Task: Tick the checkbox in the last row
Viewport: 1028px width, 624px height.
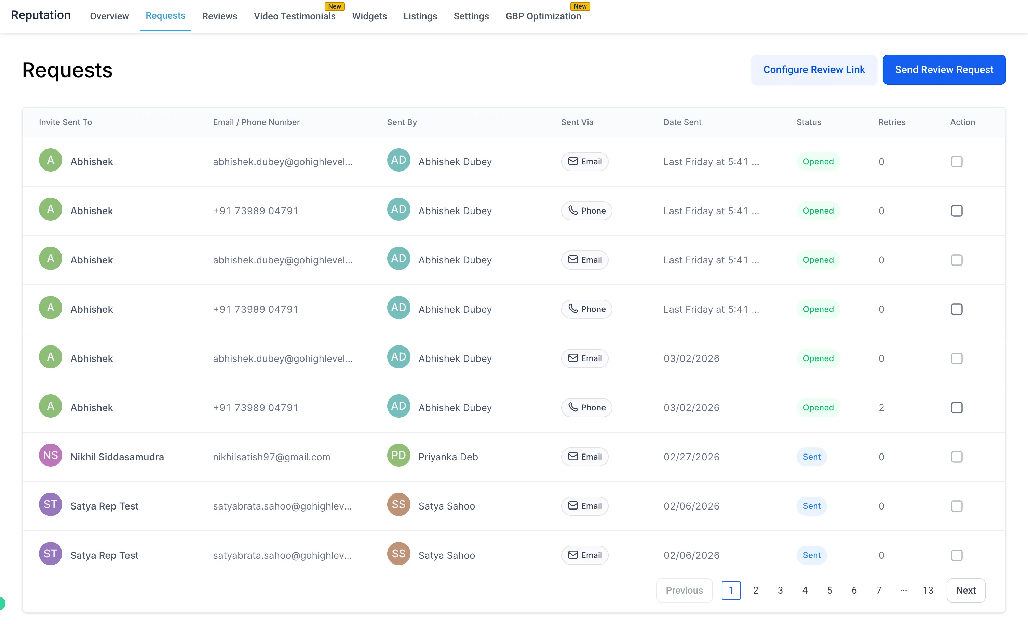Action: pos(956,555)
